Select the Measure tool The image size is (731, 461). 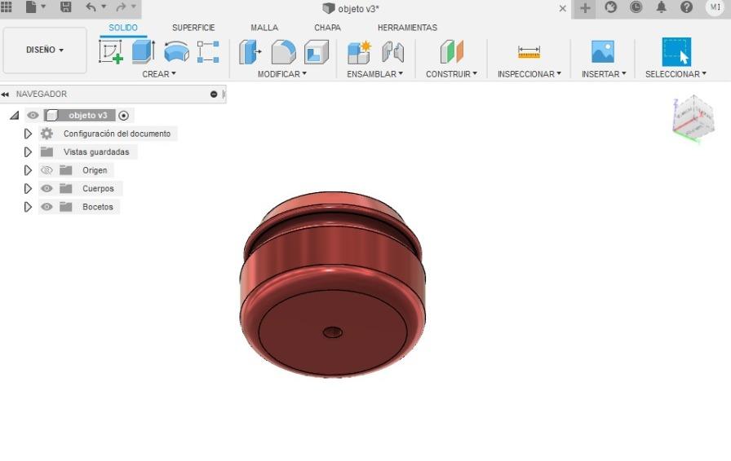(529, 52)
